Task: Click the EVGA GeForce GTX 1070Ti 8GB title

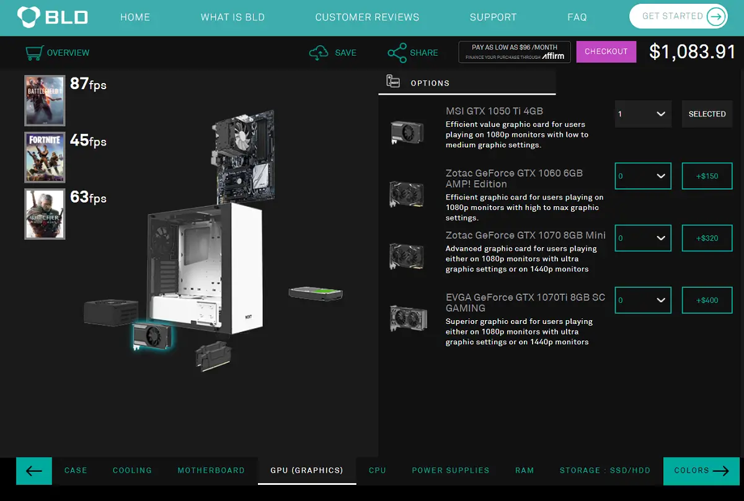Action: tap(525, 302)
